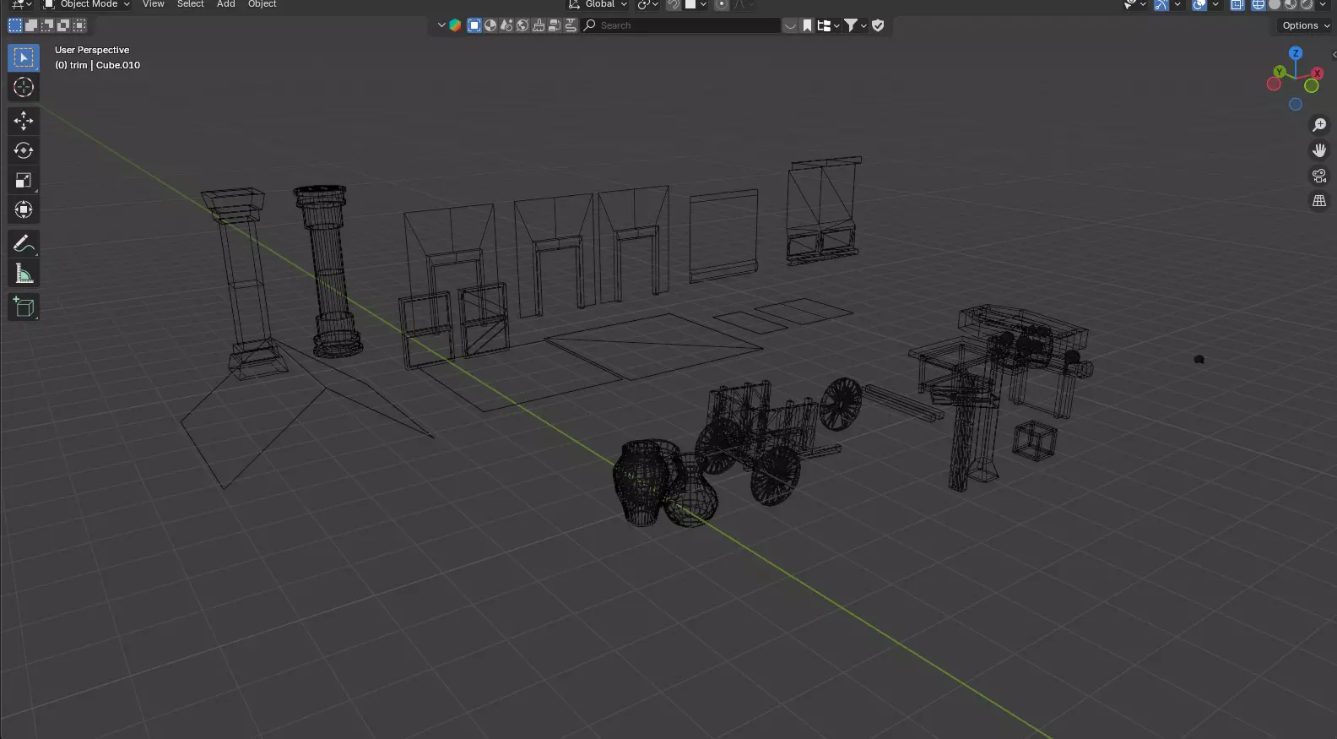This screenshot has height=739, width=1337.
Task: Open the Object menu
Action: pyautogui.click(x=263, y=4)
